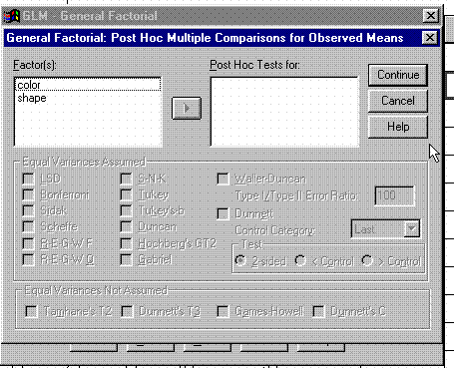The width and height of the screenshot is (454, 368).
Task: Click the Cancel button
Action: pyautogui.click(x=398, y=101)
